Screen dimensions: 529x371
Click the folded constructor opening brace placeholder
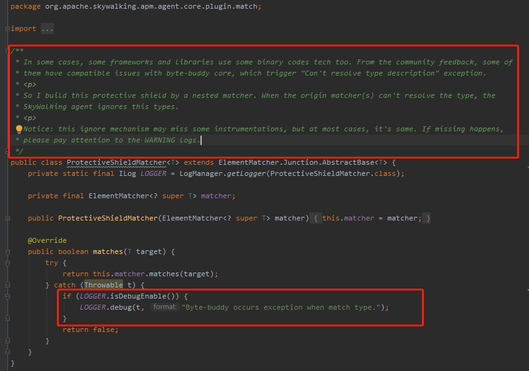click(x=316, y=219)
